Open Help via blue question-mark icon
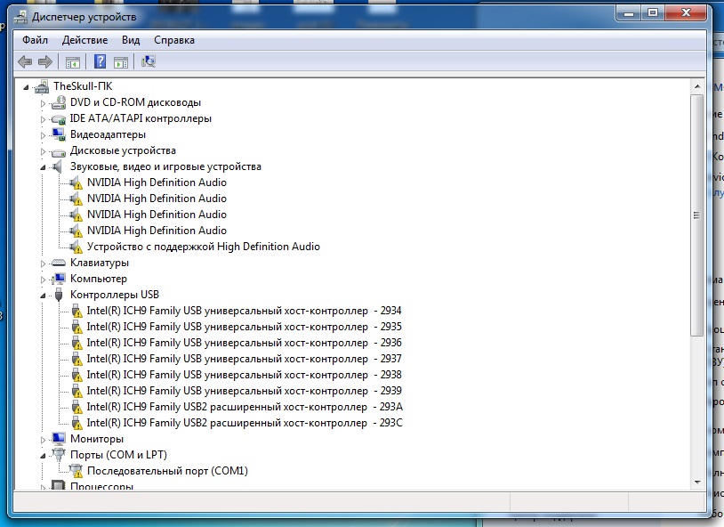 (x=100, y=61)
